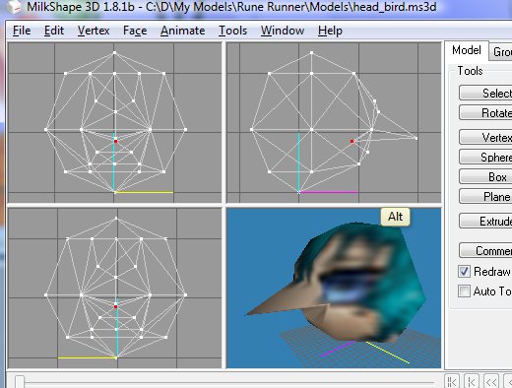Open the Tools menu

click(232, 31)
